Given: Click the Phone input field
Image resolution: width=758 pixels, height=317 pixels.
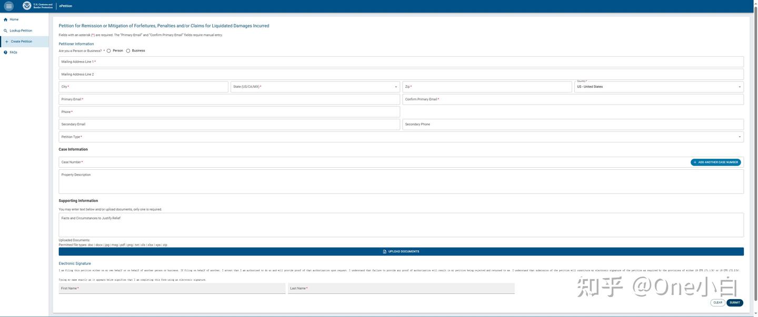Looking at the screenshot, I should pyautogui.click(x=230, y=112).
